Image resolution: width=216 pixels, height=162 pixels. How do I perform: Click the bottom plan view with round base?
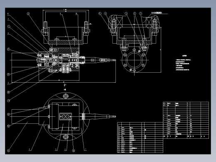click(x=64, y=117)
